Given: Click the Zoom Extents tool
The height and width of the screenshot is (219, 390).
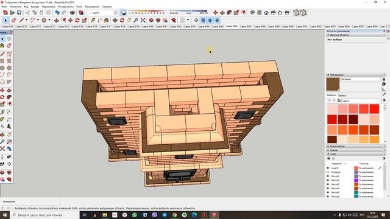Looking at the screenshot, I should tap(143, 20).
